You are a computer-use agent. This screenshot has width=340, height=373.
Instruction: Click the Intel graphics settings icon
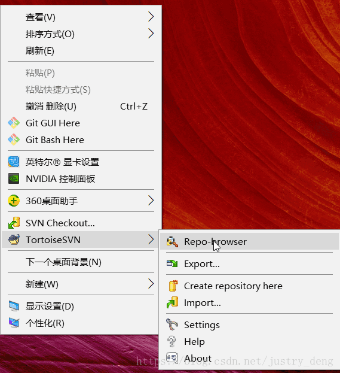pos(14,162)
